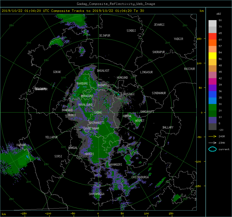Viewport: 232px width, 217px height.
Task: Click the 24SR legend text
Action: [x=222, y=136]
